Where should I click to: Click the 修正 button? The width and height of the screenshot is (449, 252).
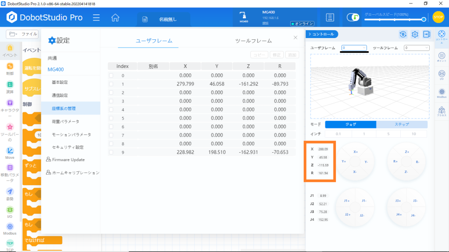277,55
